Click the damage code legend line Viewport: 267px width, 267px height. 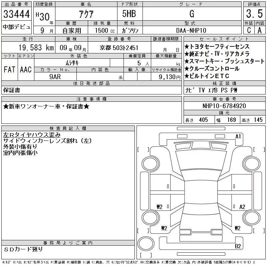(128, 262)
